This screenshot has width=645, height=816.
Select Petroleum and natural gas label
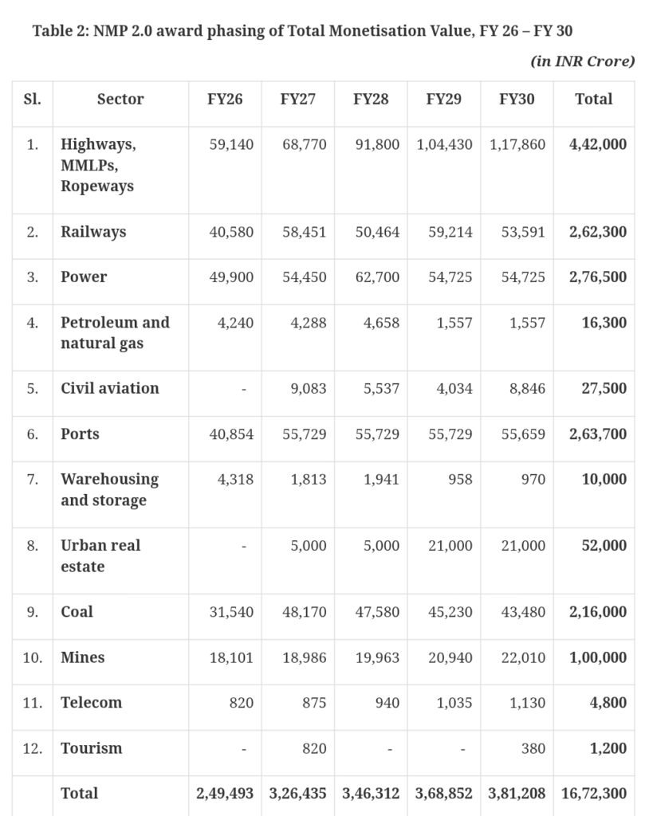tap(115, 332)
